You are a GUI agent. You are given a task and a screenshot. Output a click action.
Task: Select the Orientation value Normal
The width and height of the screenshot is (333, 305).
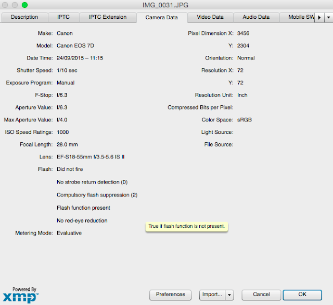(246, 58)
